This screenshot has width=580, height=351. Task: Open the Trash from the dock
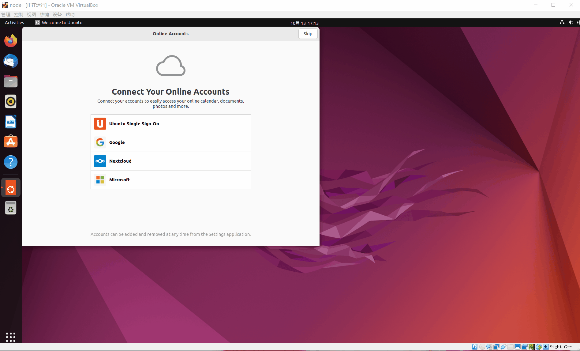pos(11,208)
